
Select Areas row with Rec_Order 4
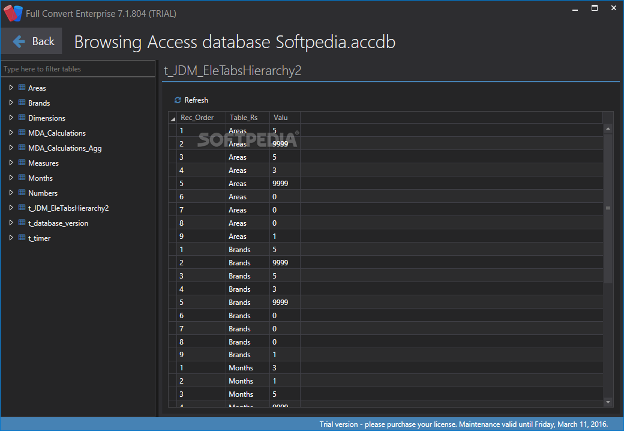pos(385,170)
